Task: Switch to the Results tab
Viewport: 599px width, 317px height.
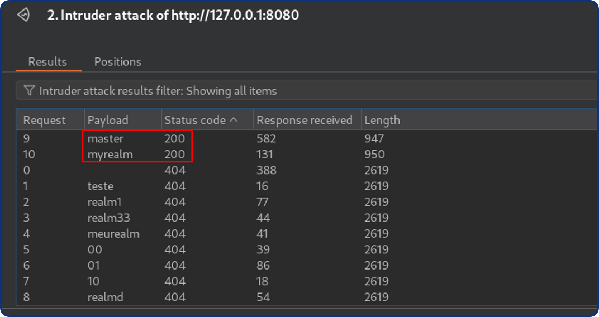Action: tap(47, 62)
